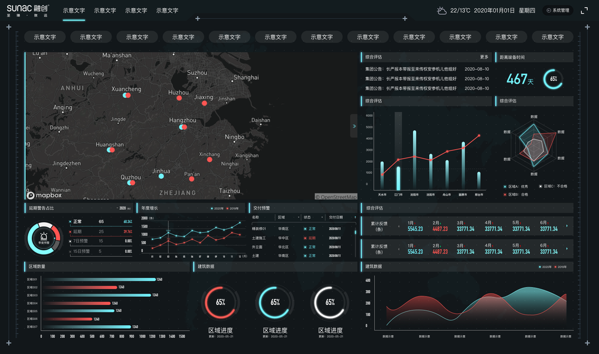Show next months in upper 累计反馈 row

click(567, 226)
